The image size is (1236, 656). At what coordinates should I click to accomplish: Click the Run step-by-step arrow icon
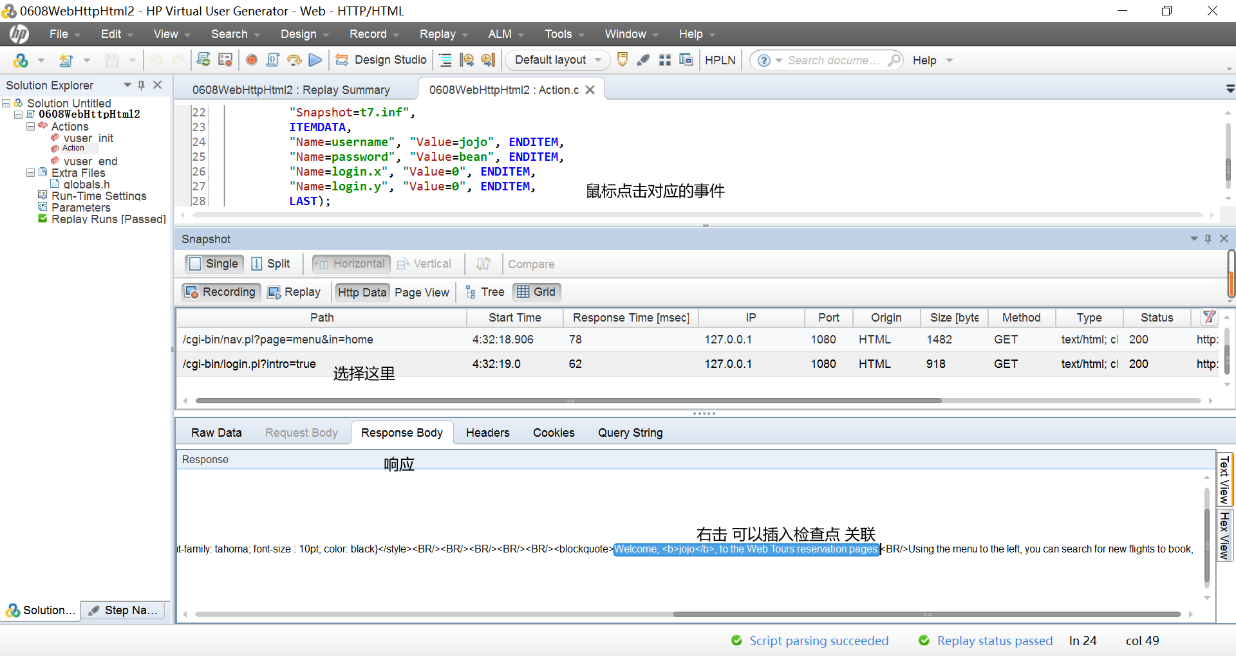294,60
